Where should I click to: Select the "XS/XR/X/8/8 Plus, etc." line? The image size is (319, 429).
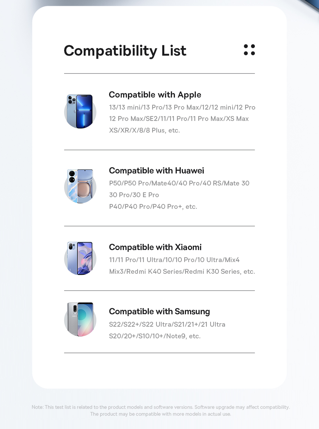pos(144,131)
